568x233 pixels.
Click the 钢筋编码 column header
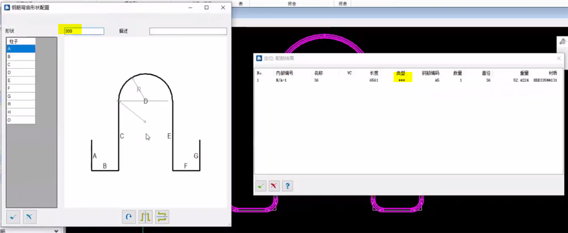430,73
